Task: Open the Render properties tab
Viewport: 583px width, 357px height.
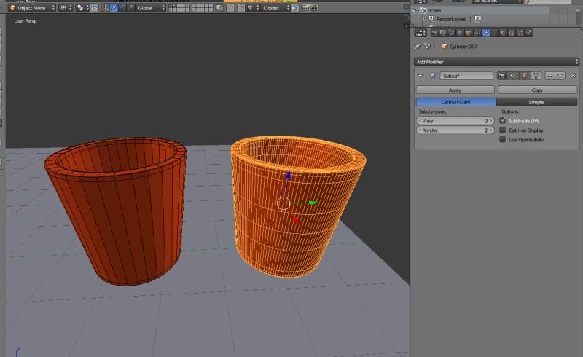Action: tap(434, 33)
